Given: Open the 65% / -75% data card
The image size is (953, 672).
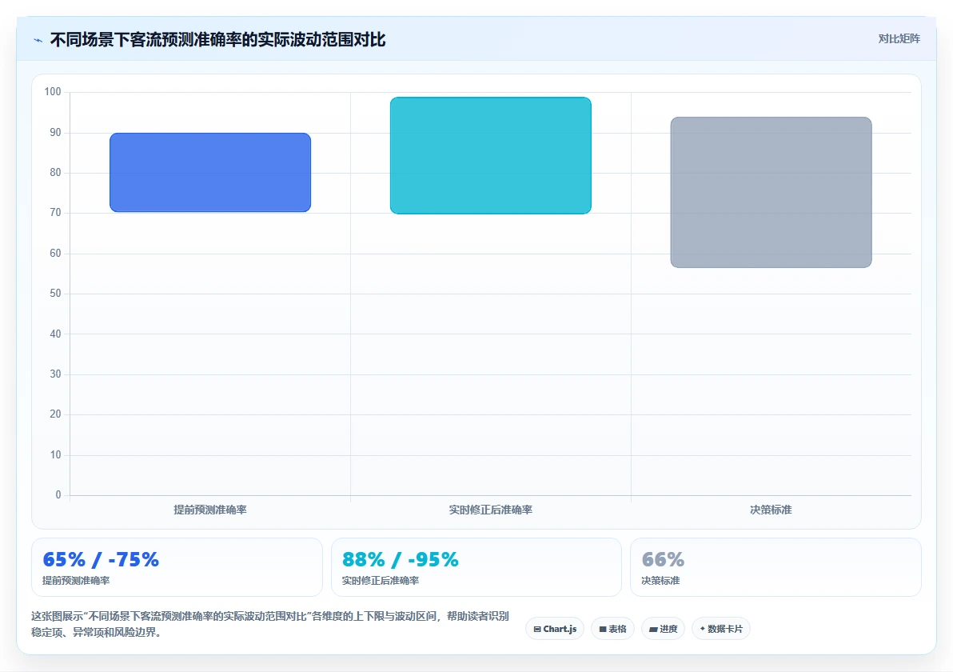Looking at the screenshot, I should (177, 567).
